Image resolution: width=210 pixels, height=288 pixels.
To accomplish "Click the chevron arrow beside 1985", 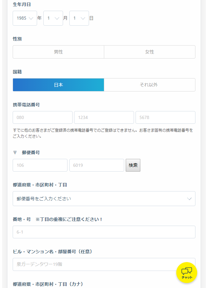I will pos(31,18).
